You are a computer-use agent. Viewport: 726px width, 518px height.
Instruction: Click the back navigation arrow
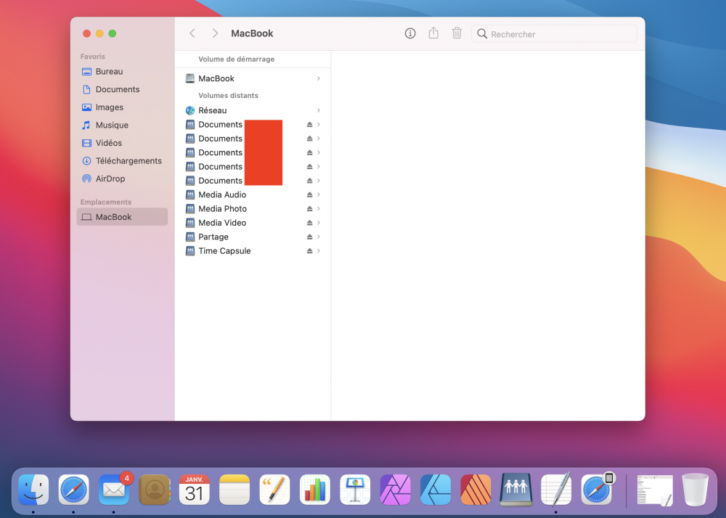point(192,33)
